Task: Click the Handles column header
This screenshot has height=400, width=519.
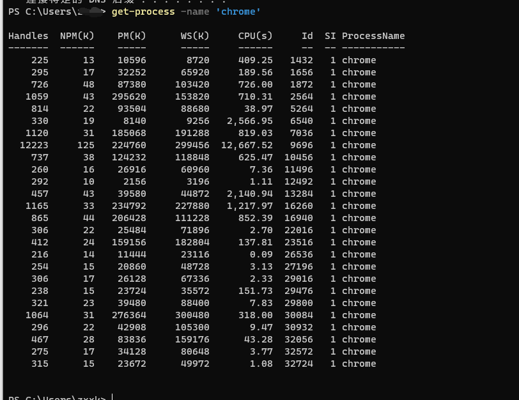Action: point(28,36)
